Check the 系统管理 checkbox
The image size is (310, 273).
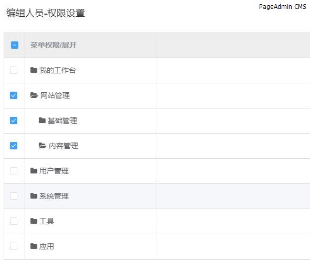click(14, 196)
